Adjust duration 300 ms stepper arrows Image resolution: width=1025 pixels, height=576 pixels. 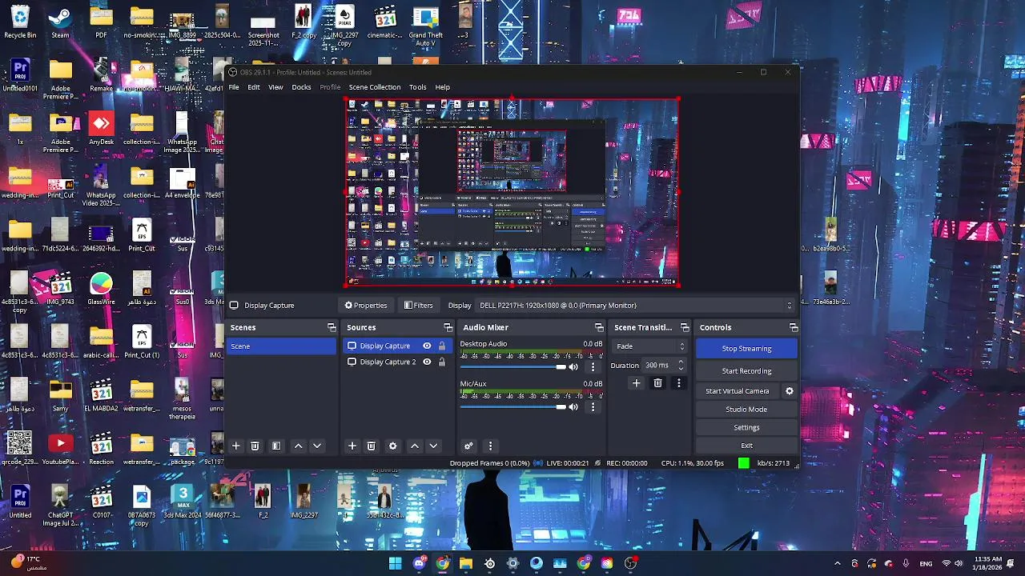(x=681, y=365)
